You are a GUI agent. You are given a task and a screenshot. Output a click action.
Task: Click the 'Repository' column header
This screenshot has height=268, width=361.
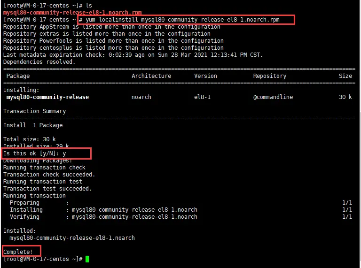click(270, 76)
